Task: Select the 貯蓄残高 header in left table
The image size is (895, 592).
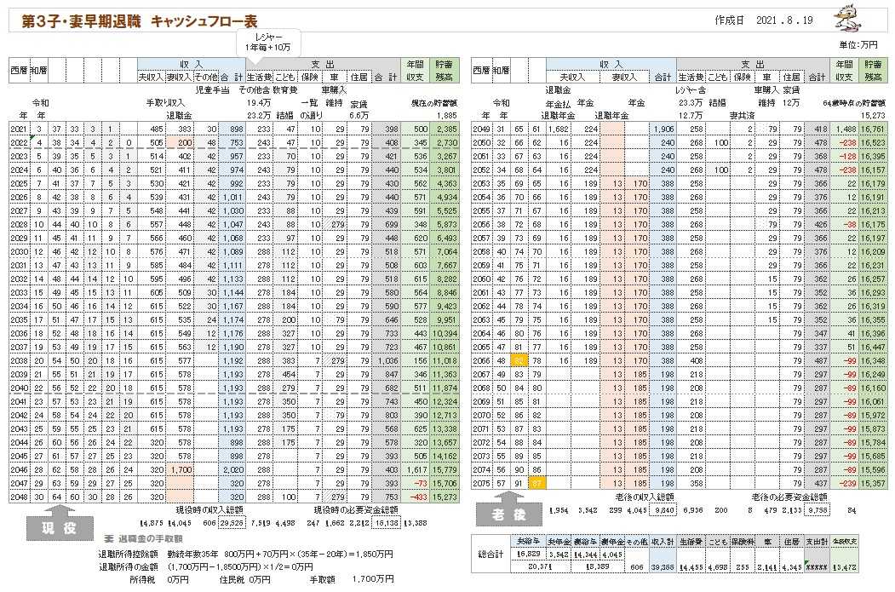Action: pyautogui.click(x=444, y=70)
